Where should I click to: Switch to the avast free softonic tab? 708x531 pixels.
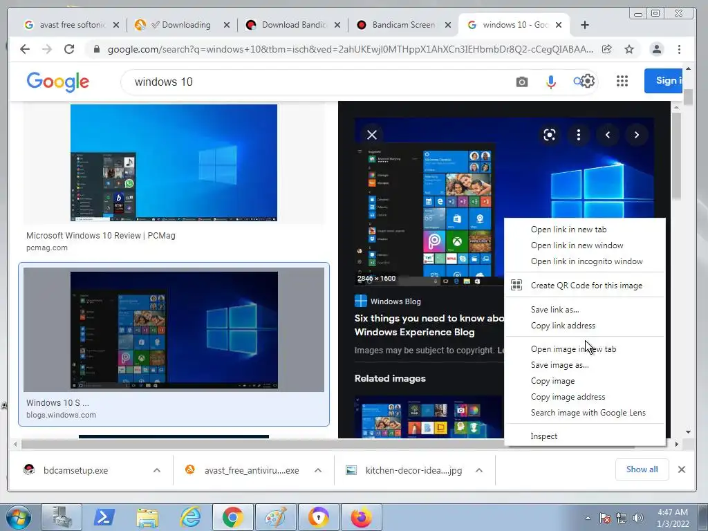tap(71, 25)
